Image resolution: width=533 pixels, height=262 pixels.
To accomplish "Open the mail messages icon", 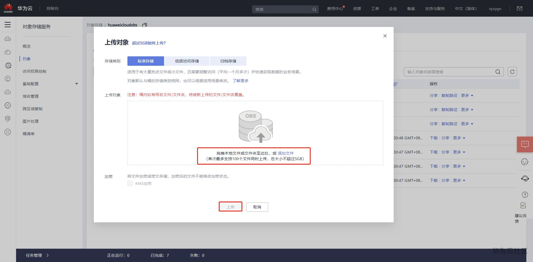I will point(519,9).
